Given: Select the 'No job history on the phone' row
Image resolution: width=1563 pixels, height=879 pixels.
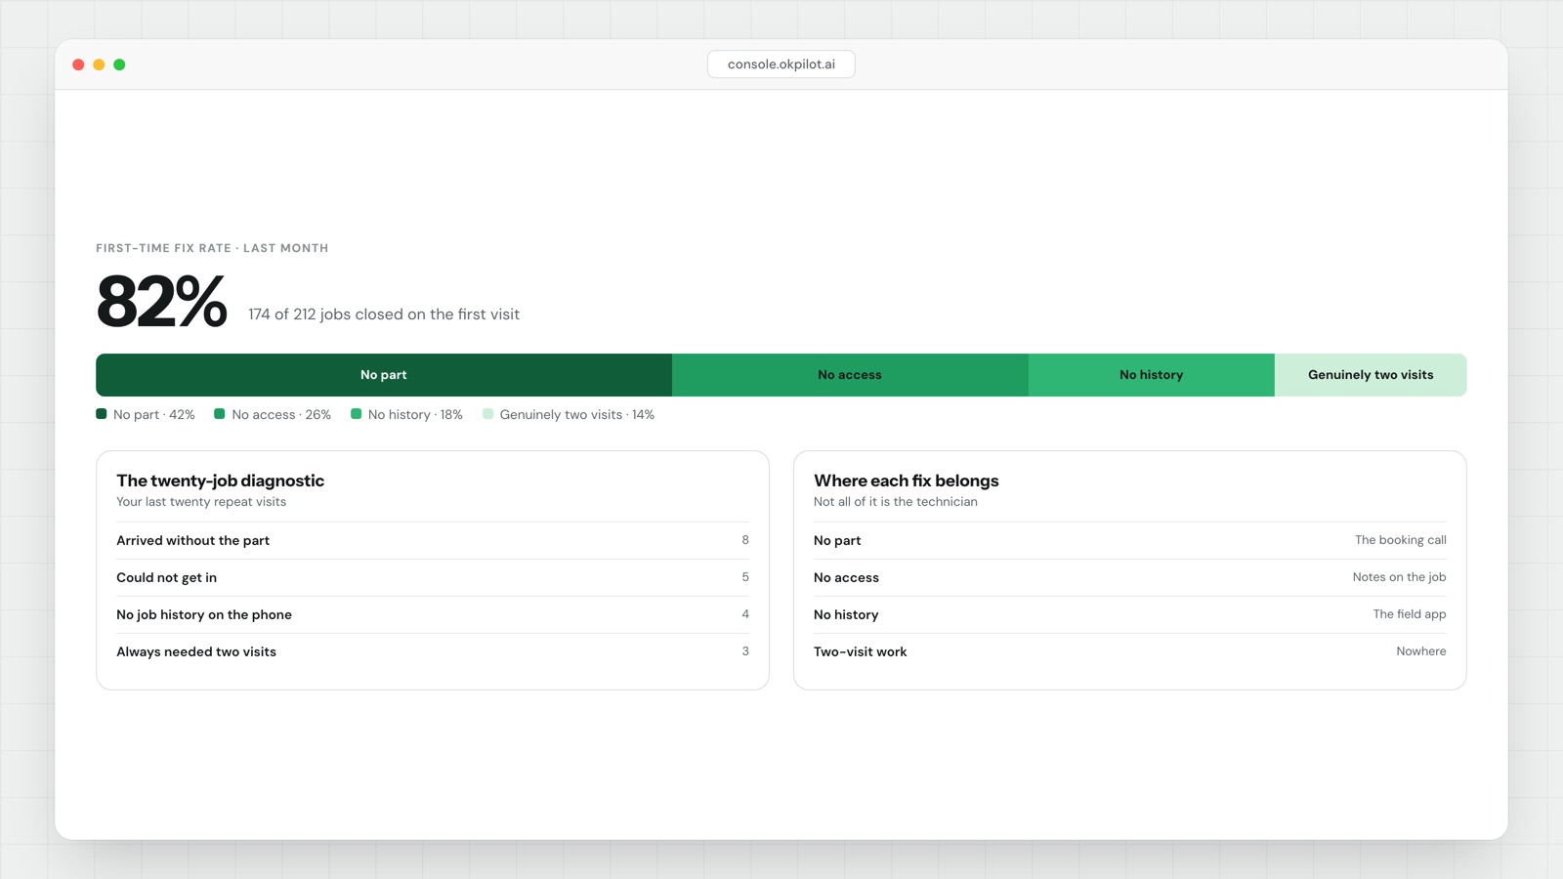Looking at the screenshot, I should [x=433, y=614].
